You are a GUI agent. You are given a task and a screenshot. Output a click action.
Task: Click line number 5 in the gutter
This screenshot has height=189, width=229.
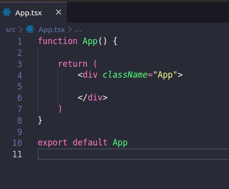click(x=20, y=87)
